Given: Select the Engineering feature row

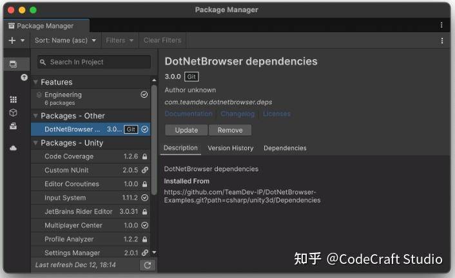Looking at the screenshot, I should coord(90,98).
